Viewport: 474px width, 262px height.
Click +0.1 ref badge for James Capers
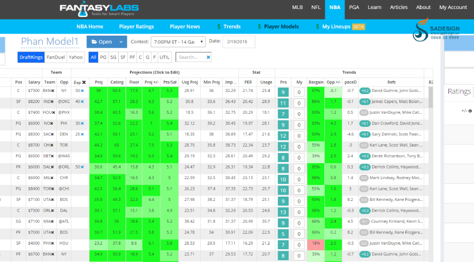365,102
